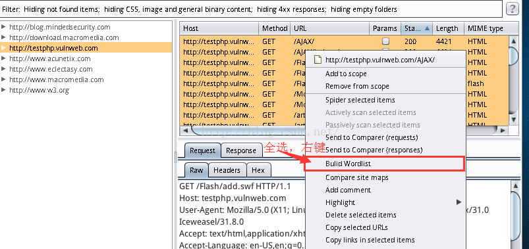This screenshot has width=529, height=249.
Task: Sort table by Method column
Action: click(274, 29)
